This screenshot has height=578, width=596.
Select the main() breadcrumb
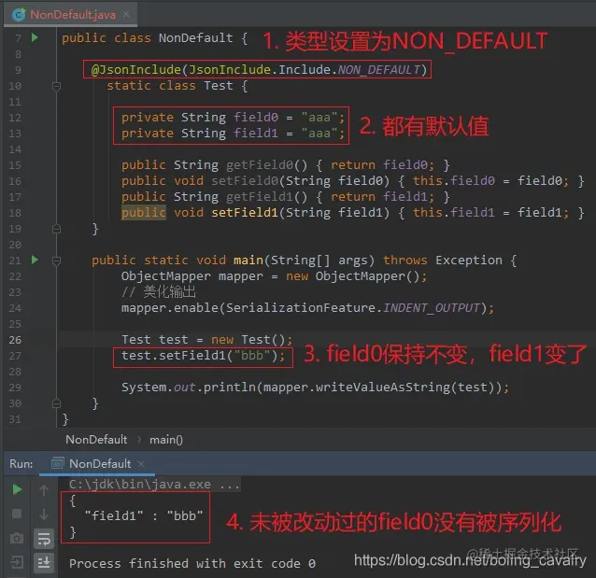point(166,440)
